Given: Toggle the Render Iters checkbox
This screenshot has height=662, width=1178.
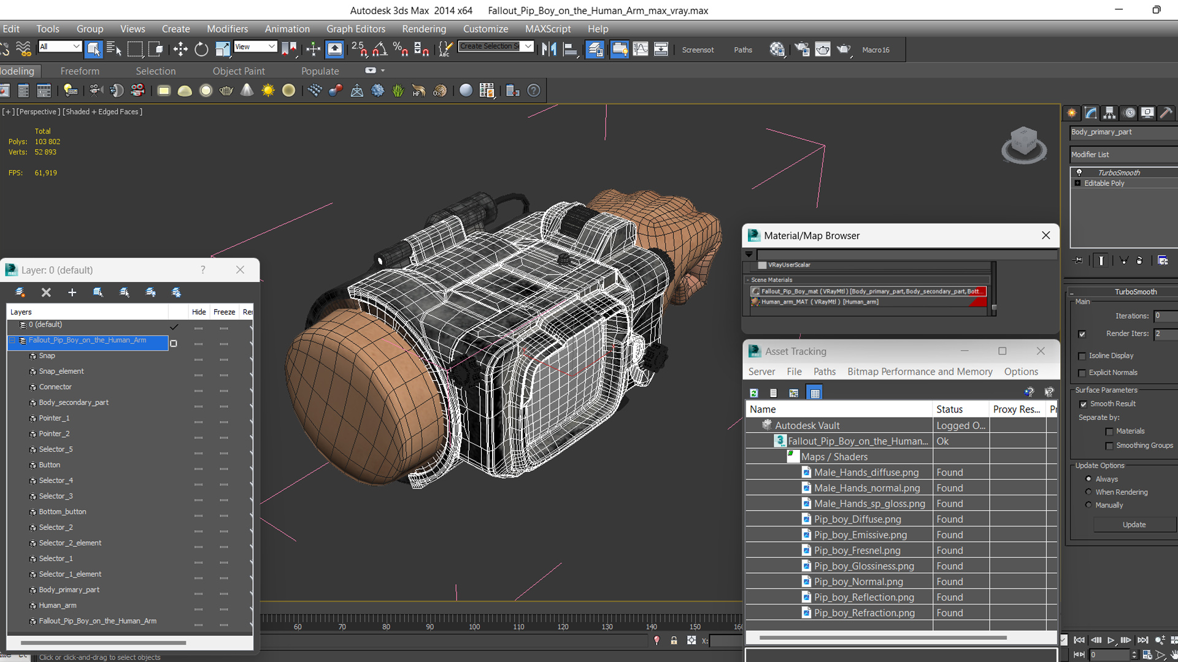Looking at the screenshot, I should pos(1082,334).
